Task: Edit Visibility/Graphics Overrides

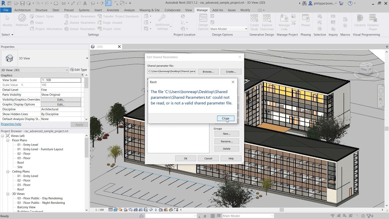Action: click(61, 99)
